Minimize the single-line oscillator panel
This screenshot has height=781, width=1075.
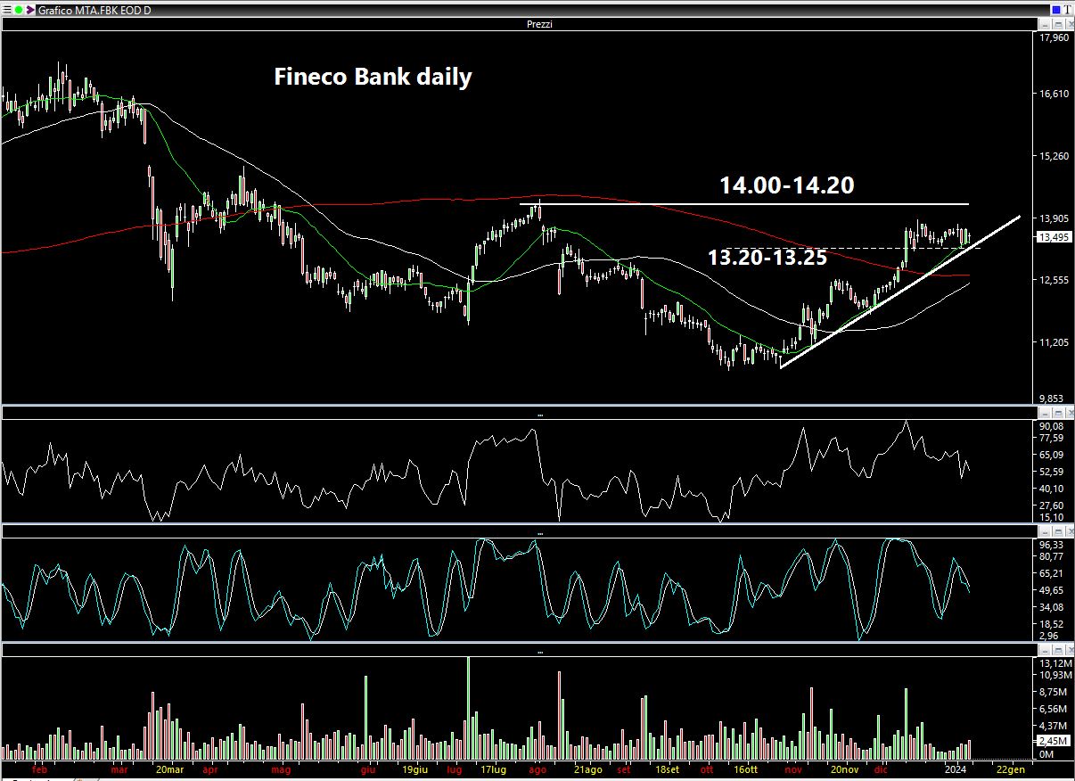click(1044, 414)
